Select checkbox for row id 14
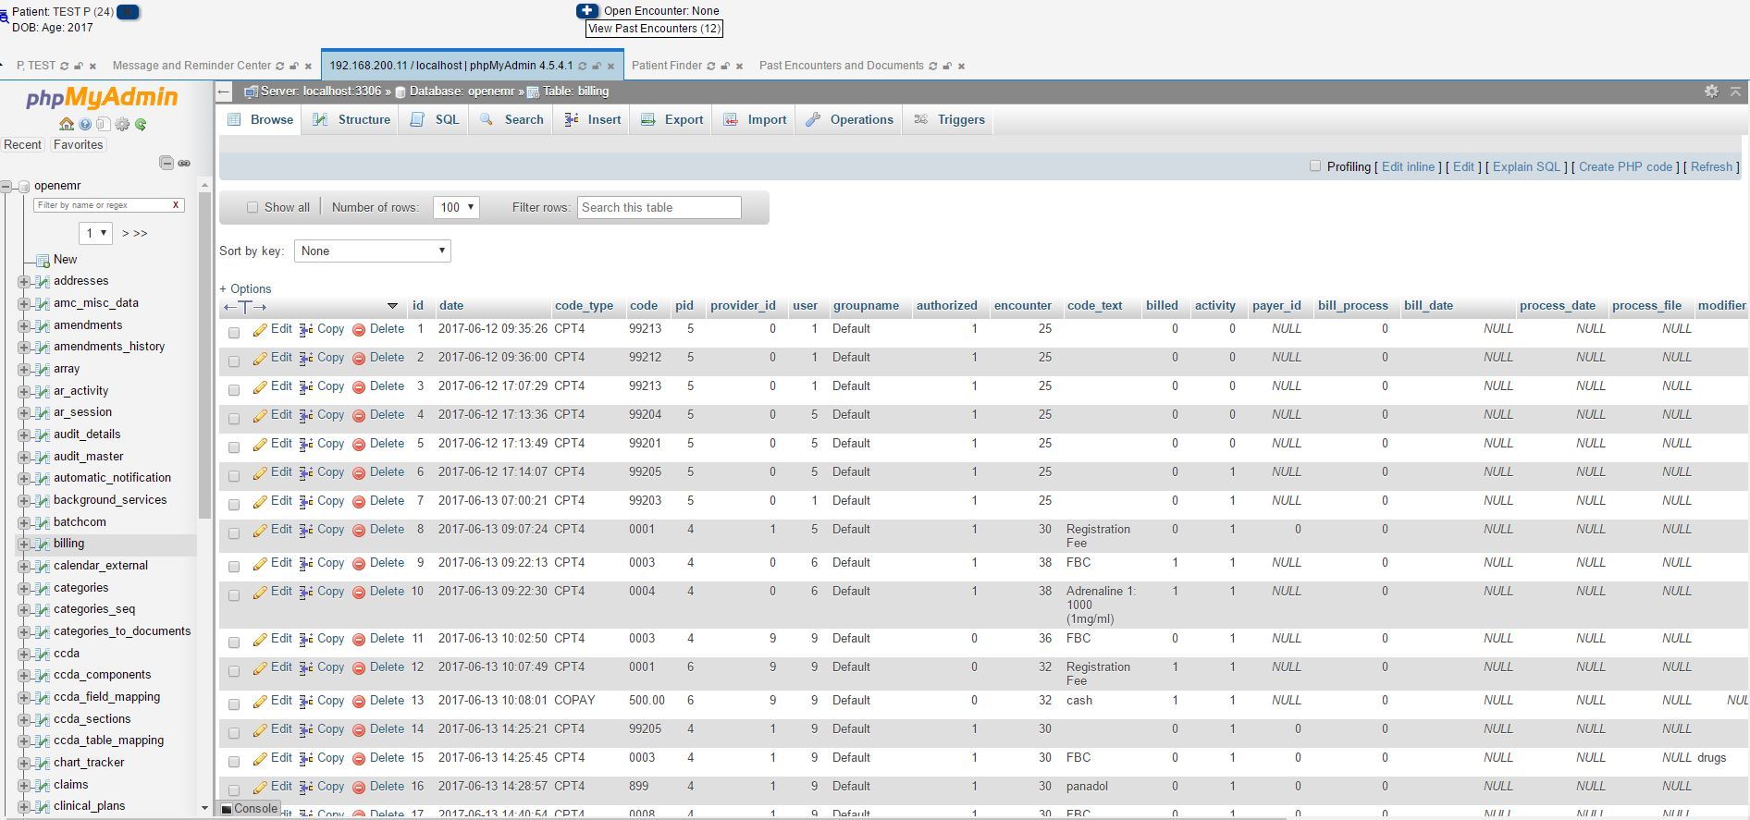This screenshot has height=820, width=1750. click(234, 733)
